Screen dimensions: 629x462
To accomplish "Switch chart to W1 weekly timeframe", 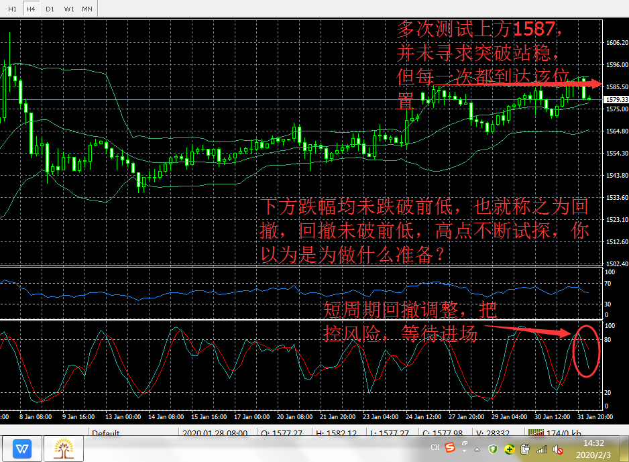I will tap(69, 9).
